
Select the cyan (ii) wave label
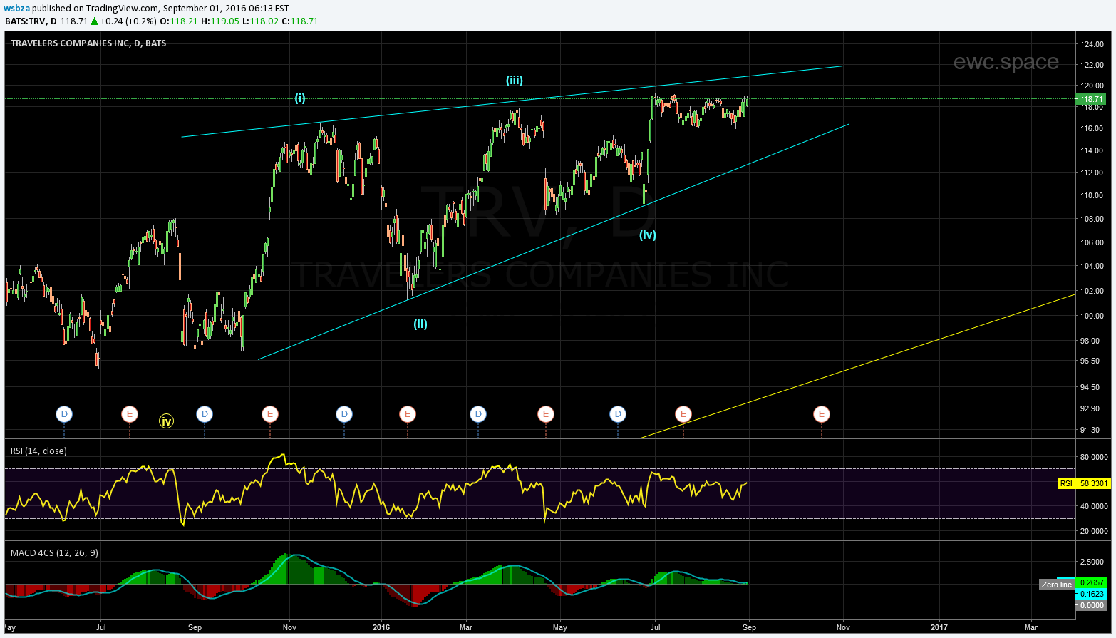[420, 324]
